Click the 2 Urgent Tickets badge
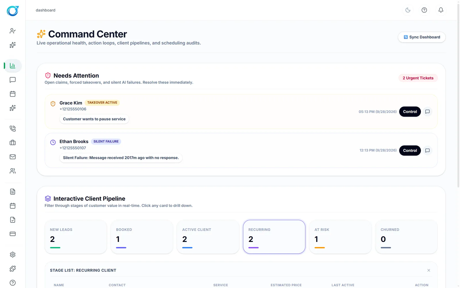This screenshot has width=460, height=288. pyautogui.click(x=418, y=78)
